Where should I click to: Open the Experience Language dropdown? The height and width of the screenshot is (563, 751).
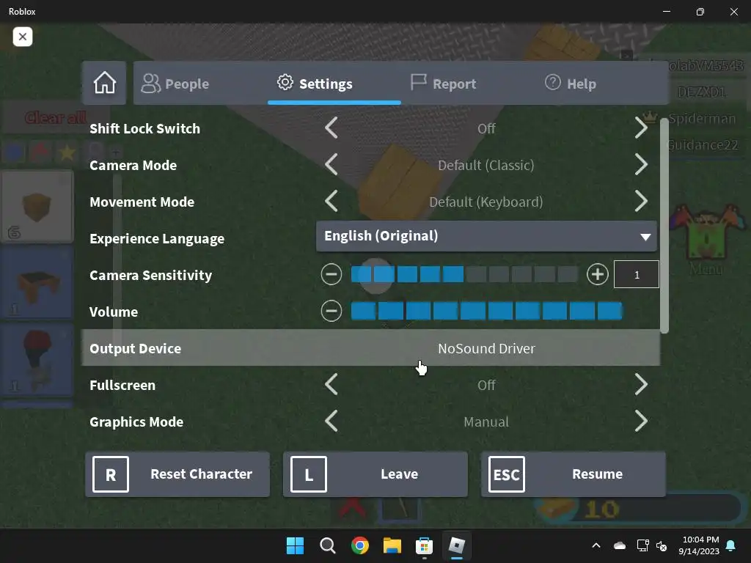click(486, 236)
